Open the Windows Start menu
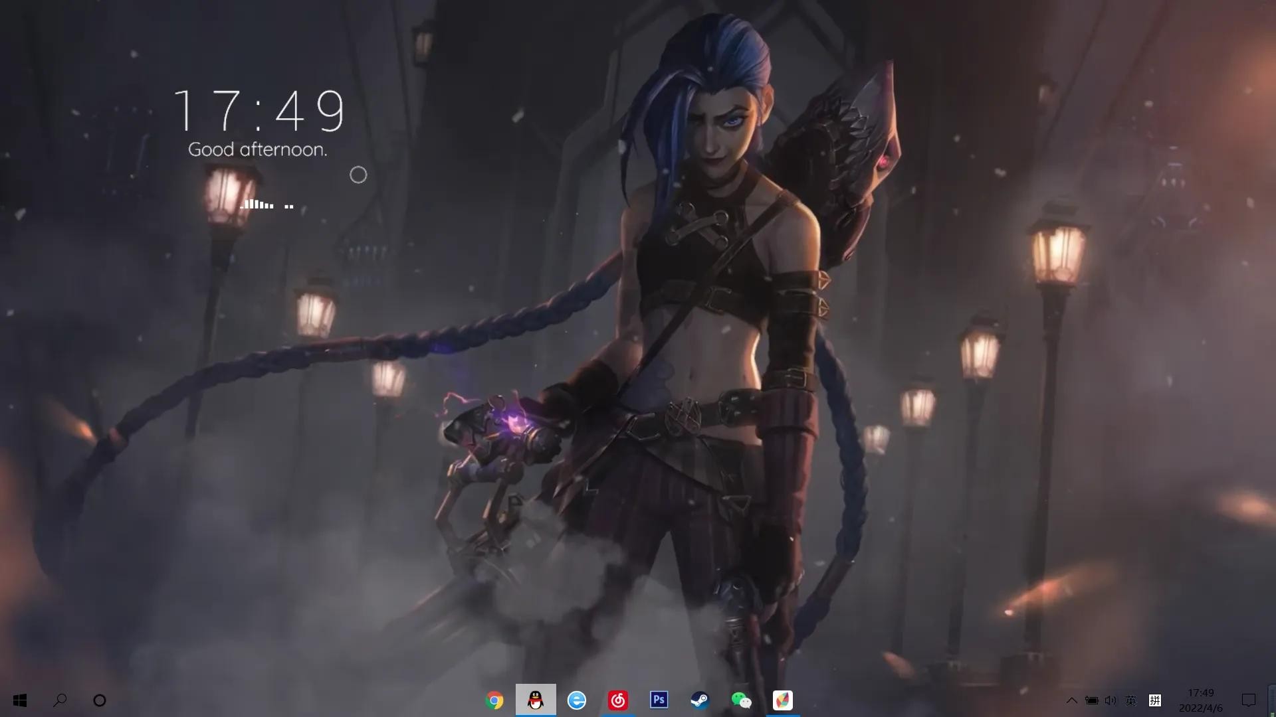 [x=20, y=700]
